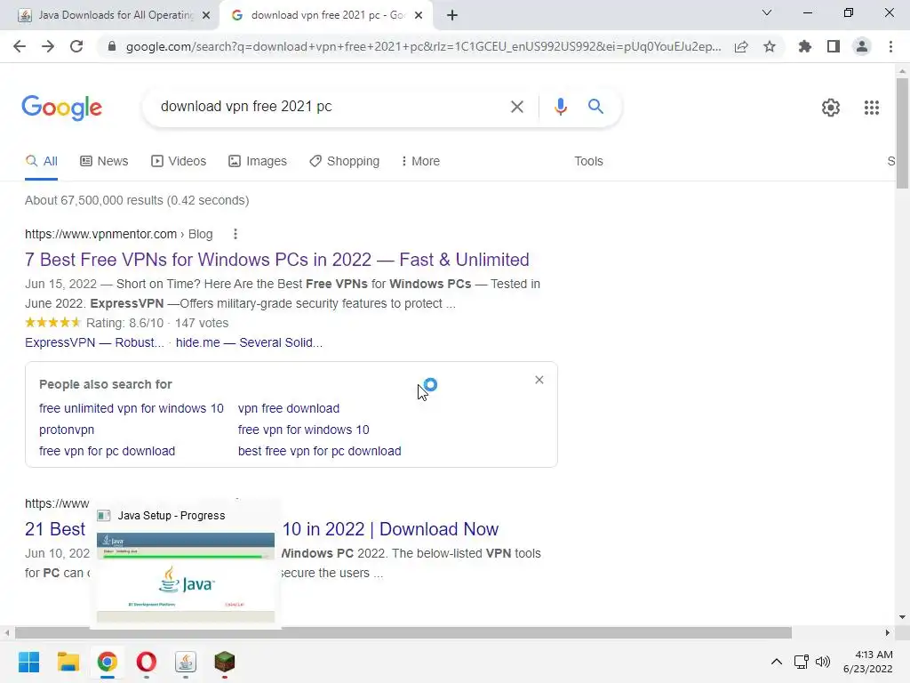
Task: Open the vpnmentor result options menu
Action: (235, 234)
